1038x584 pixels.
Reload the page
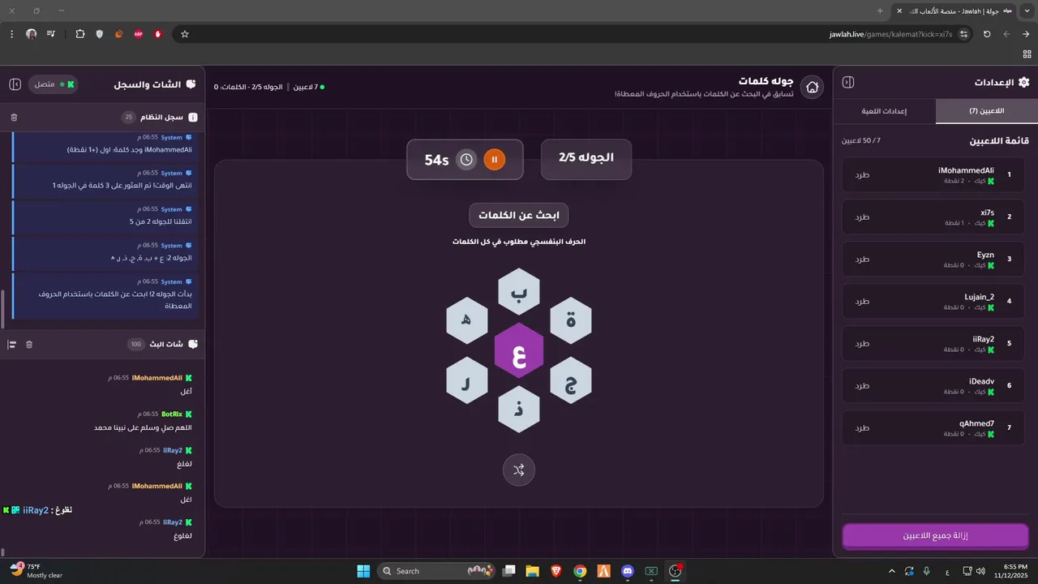pyautogui.click(x=987, y=34)
